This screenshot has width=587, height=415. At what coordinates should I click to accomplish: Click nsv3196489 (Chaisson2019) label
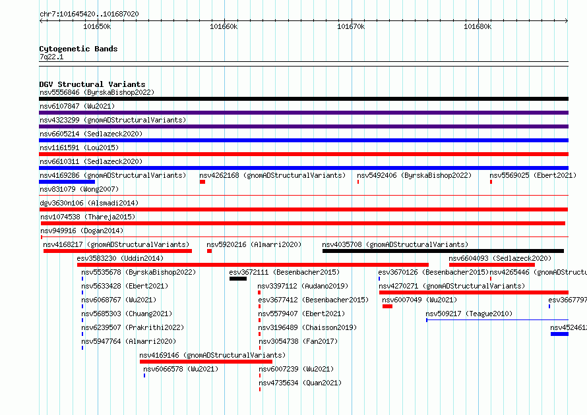click(x=307, y=327)
